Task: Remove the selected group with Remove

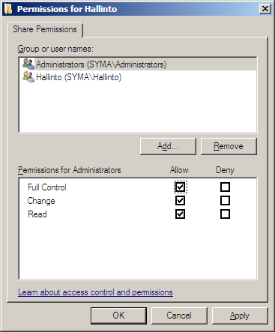Action: pos(229,146)
